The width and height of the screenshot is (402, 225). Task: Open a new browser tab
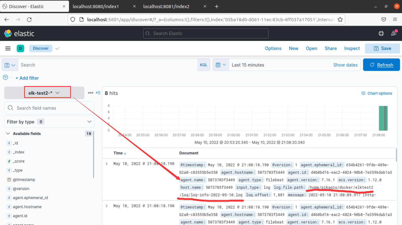click(x=217, y=6)
